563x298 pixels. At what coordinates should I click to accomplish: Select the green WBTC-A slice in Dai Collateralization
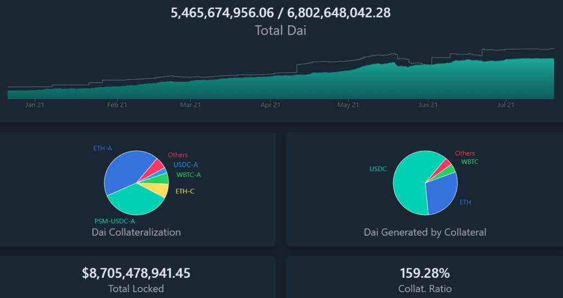(163, 178)
